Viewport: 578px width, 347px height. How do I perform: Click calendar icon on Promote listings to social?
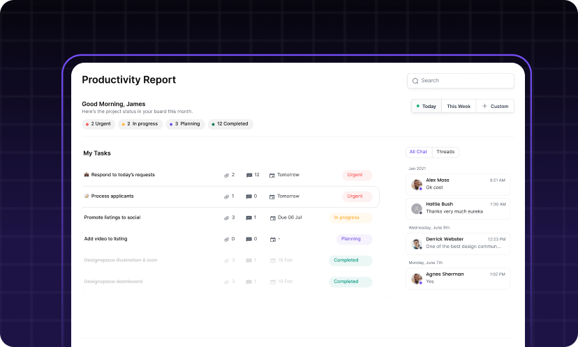[272, 218]
